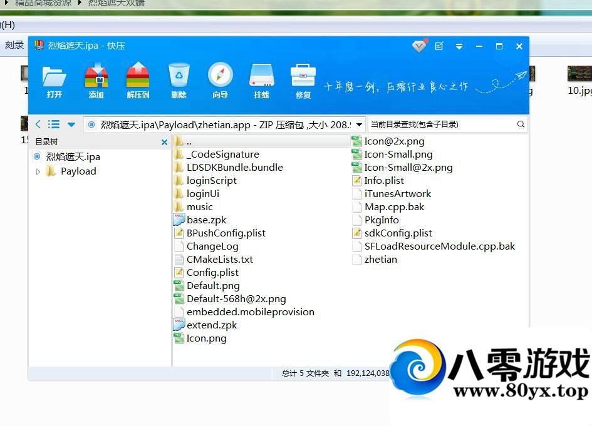Screen dimensions: 592x426
Task: Select the LDSDKBundle.bundle folder
Action: click(x=234, y=168)
